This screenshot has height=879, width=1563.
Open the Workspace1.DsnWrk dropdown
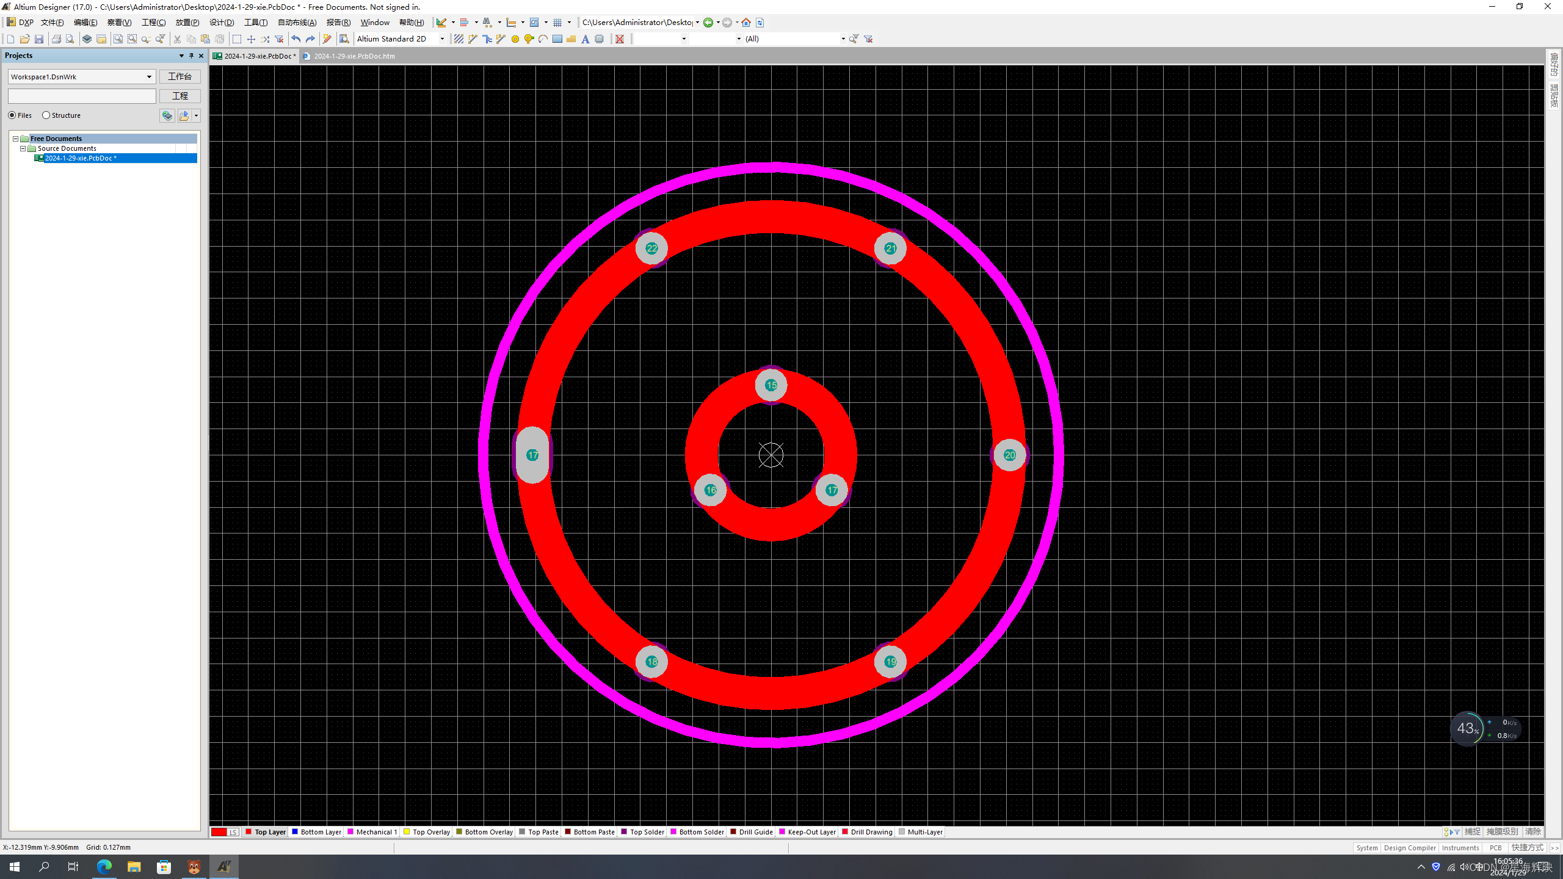149,77
